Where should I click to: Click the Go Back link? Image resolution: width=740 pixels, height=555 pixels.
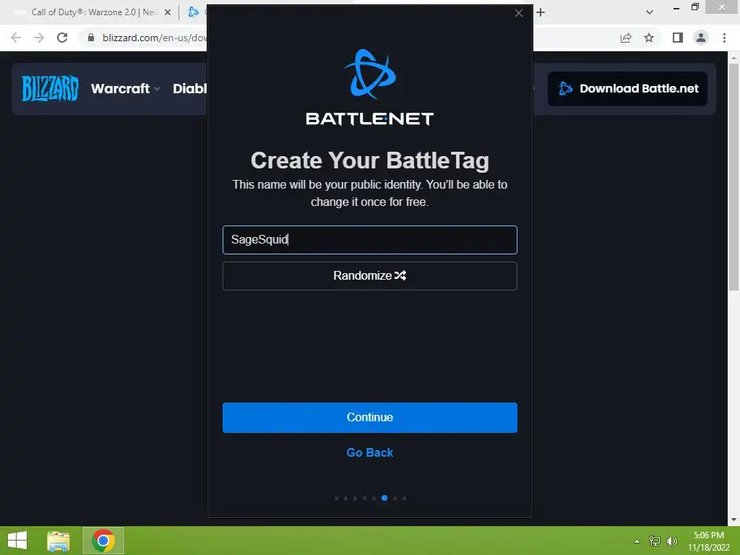point(369,452)
